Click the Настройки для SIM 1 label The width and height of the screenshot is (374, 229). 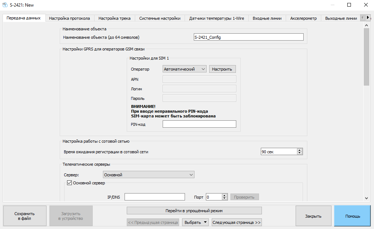[149, 58]
